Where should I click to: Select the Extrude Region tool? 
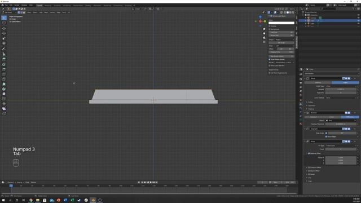4,64
